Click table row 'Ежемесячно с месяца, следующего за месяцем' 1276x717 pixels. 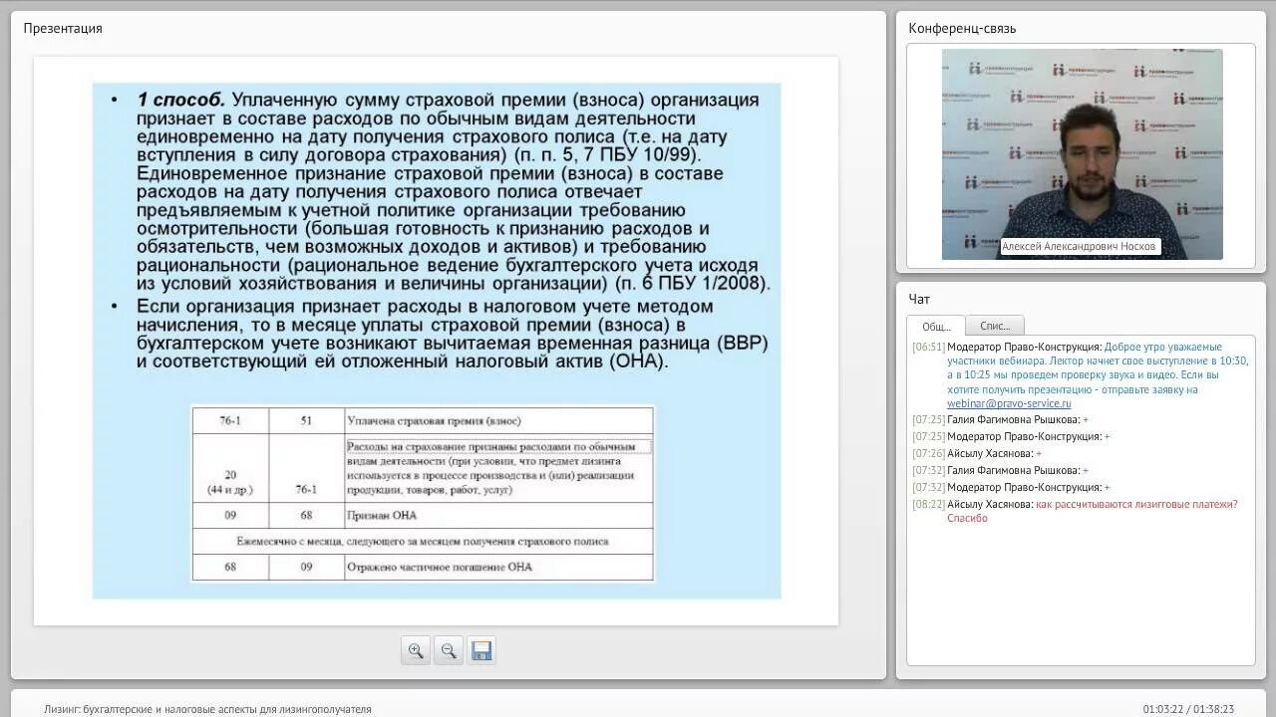click(423, 542)
